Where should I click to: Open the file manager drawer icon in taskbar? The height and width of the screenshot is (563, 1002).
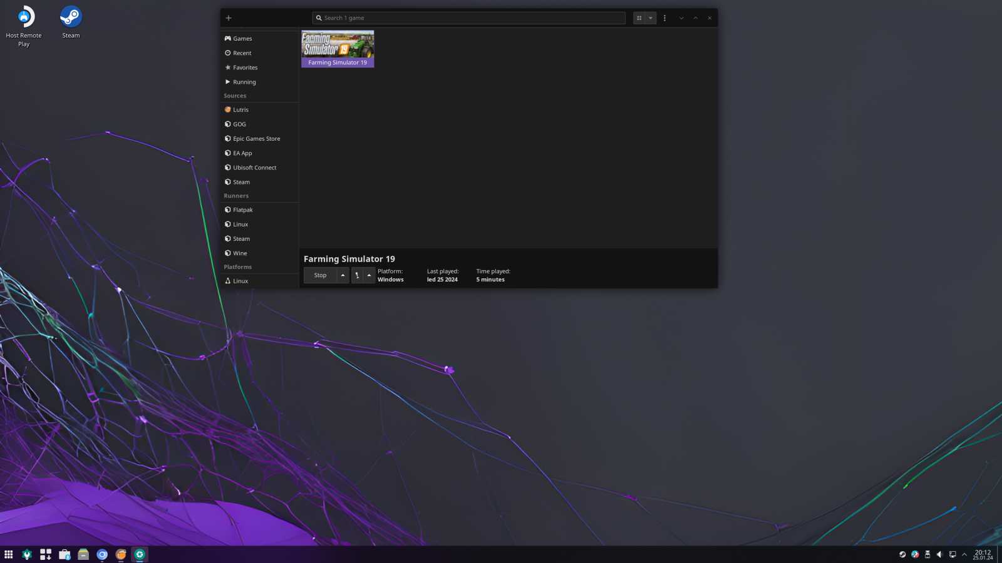coord(83,554)
